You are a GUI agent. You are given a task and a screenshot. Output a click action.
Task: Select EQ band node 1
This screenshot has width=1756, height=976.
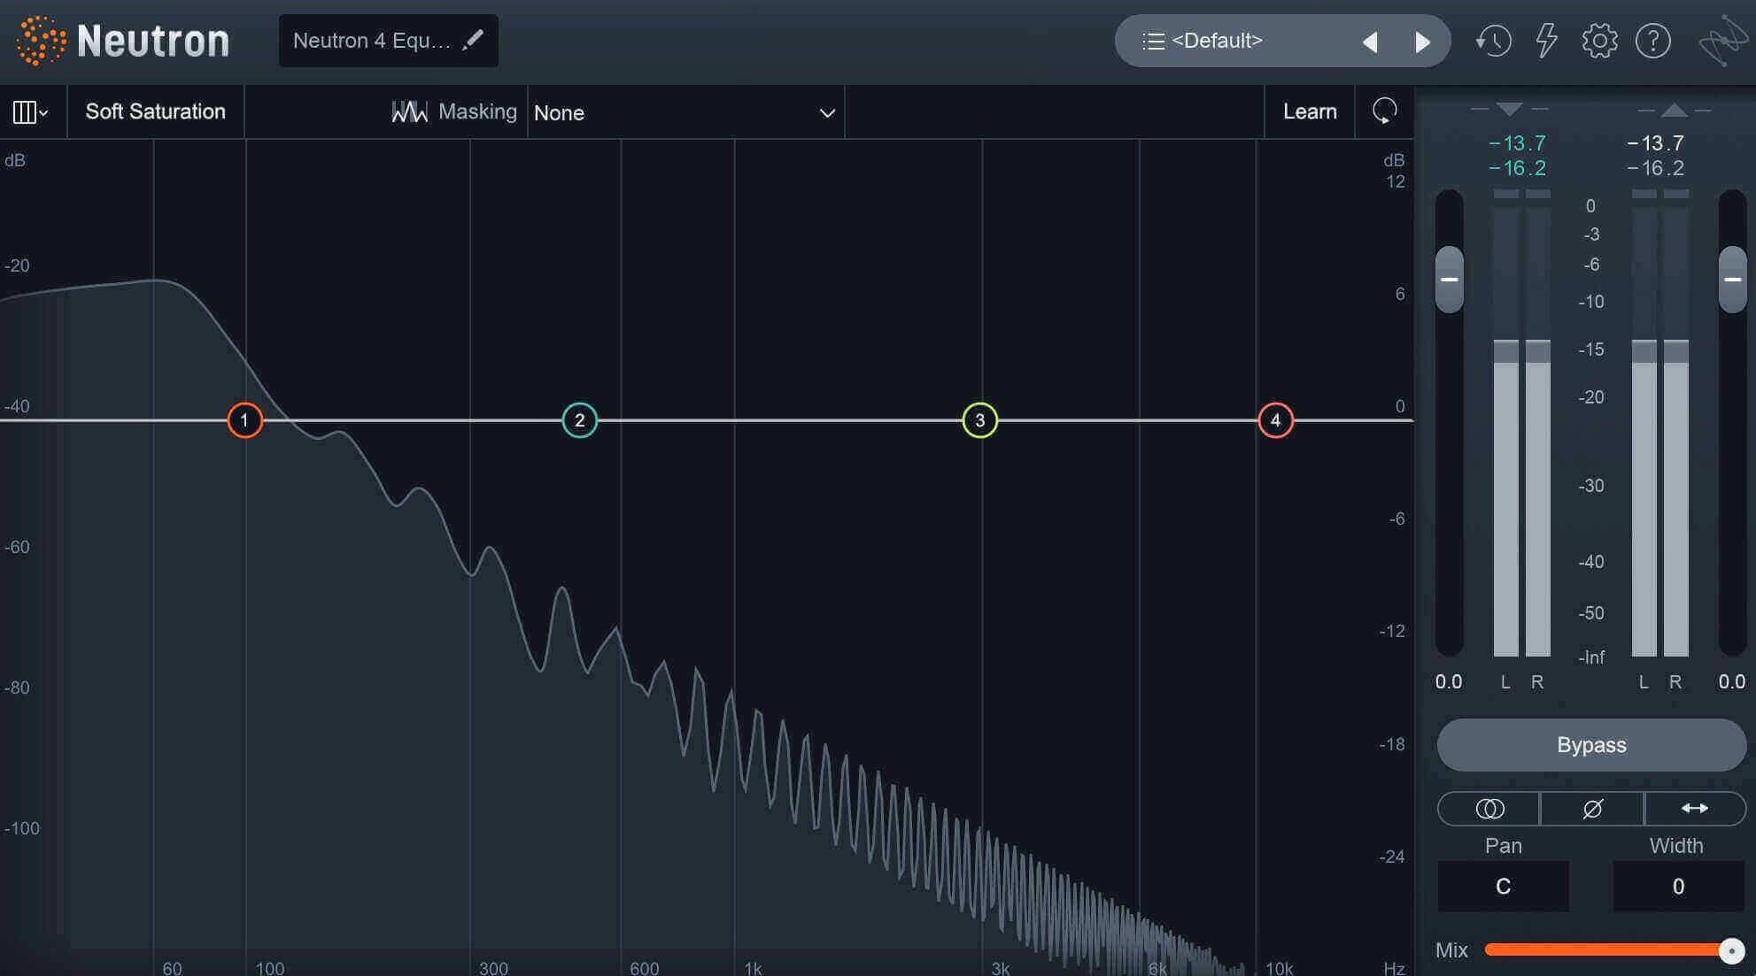coord(244,420)
